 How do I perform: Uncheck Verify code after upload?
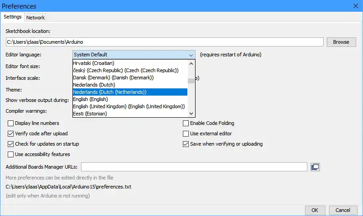pos(11,133)
